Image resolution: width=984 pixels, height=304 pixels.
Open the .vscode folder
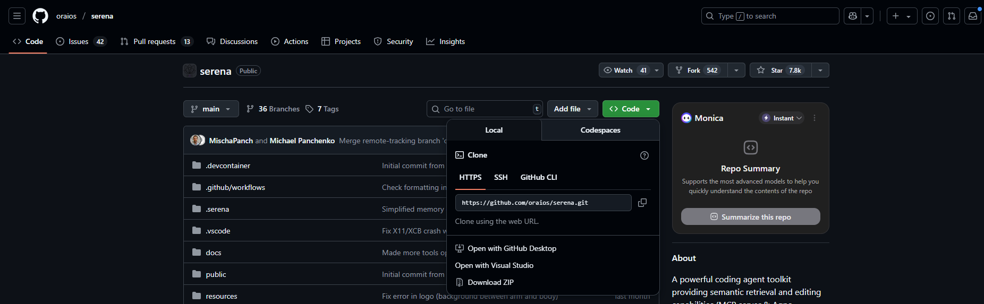pyautogui.click(x=218, y=231)
